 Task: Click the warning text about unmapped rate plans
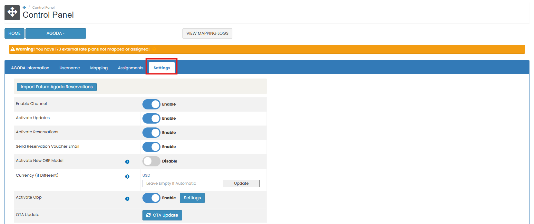pos(93,49)
